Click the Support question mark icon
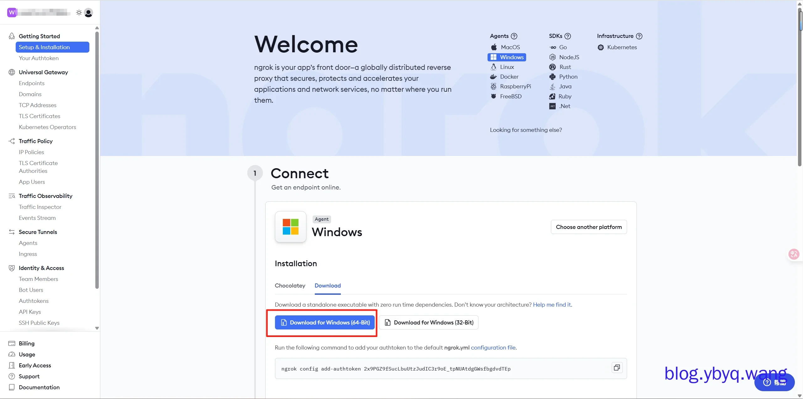Screen dimensions: 803x399 [12, 376]
